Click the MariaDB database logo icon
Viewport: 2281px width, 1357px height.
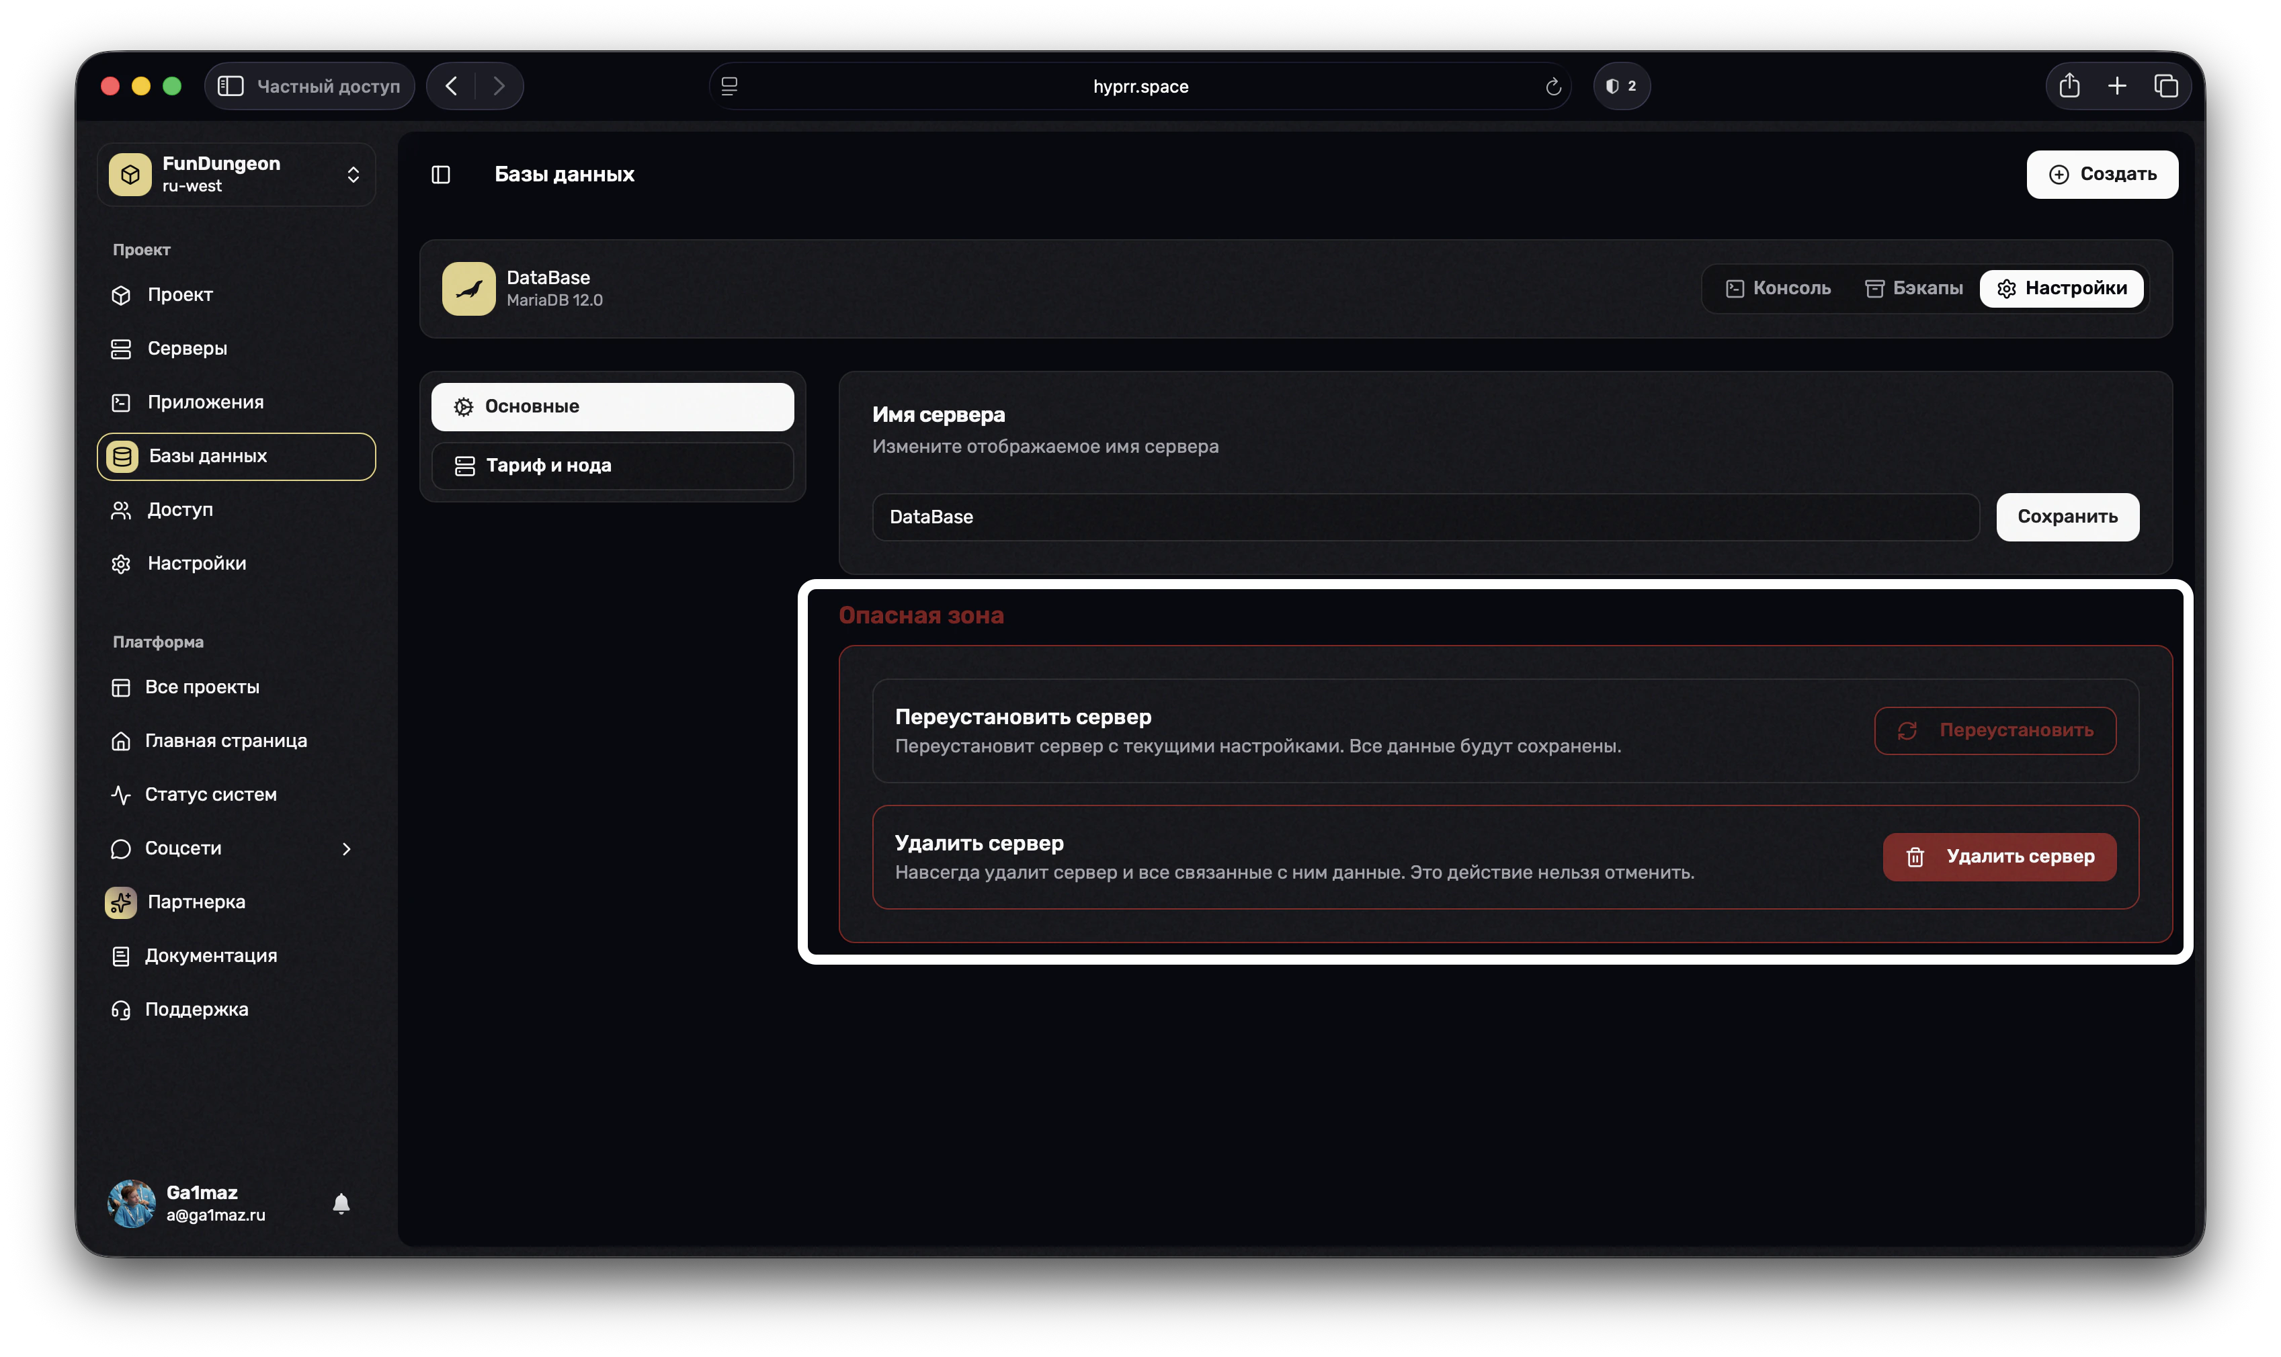[468, 289]
